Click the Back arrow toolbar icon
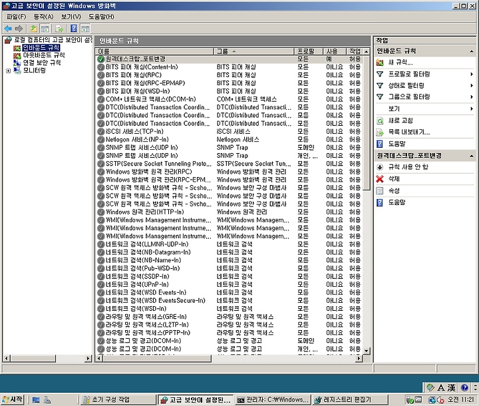The height and width of the screenshot is (406, 479). pos(8,29)
